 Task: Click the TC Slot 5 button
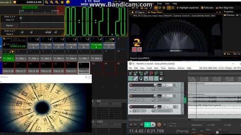coord(58,55)
